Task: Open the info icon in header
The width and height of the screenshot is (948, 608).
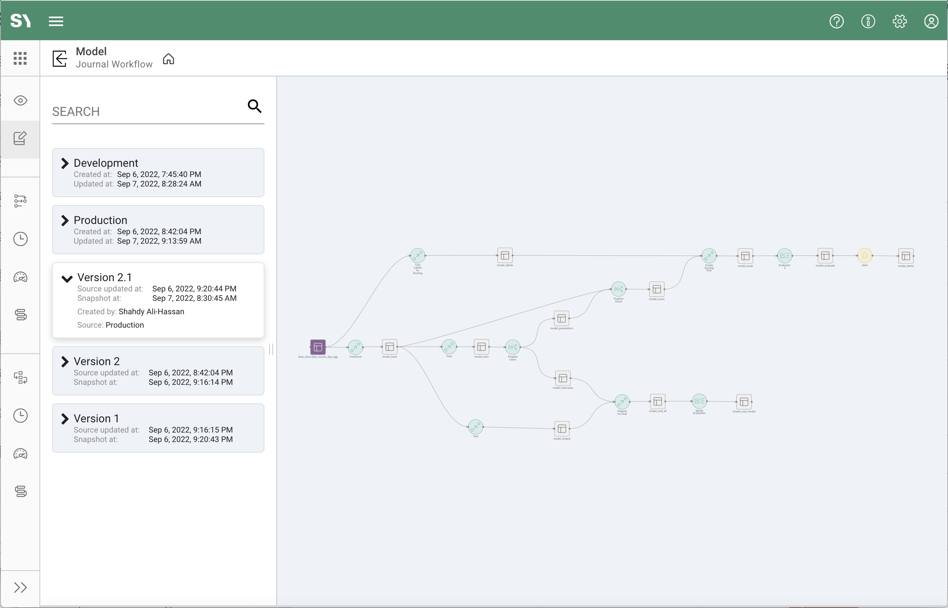Action: click(868, 21)
